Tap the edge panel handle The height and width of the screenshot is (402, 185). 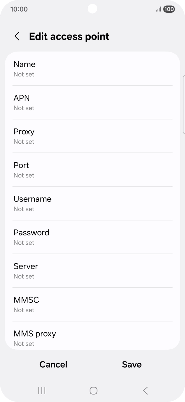coord(184,104)
